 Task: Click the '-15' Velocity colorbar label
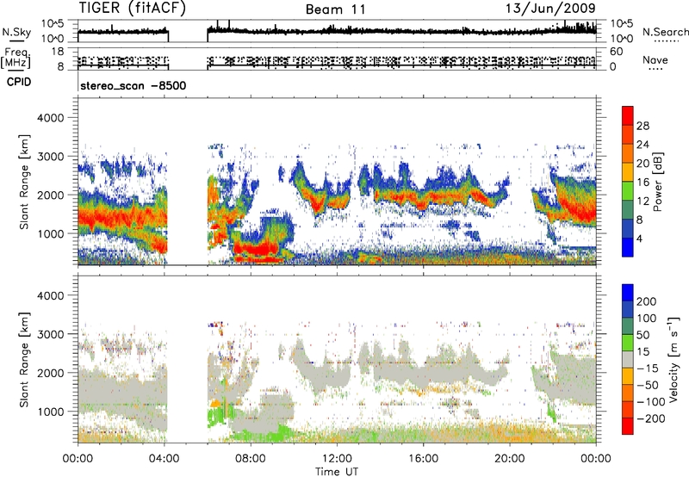pos(648,369)
